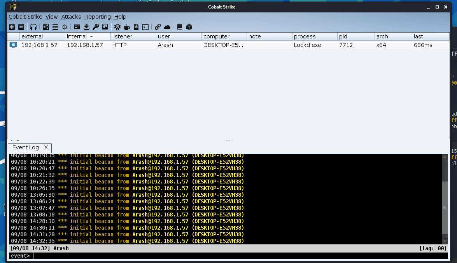Viewport: 457px width, 263px height.
Task: Click the down arrow on the split pane divider
Action: tap(18, 141)
